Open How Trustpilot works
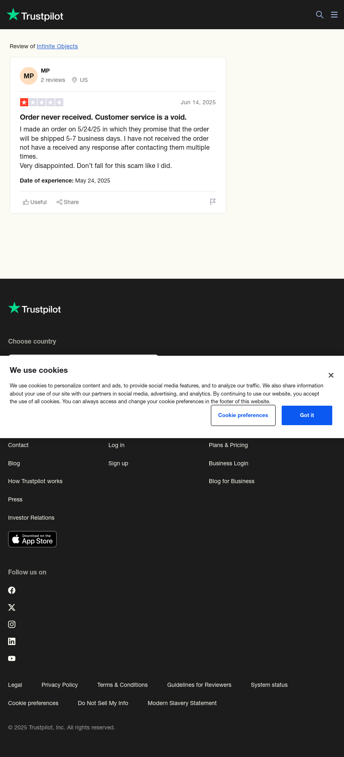 pos(35,481)
